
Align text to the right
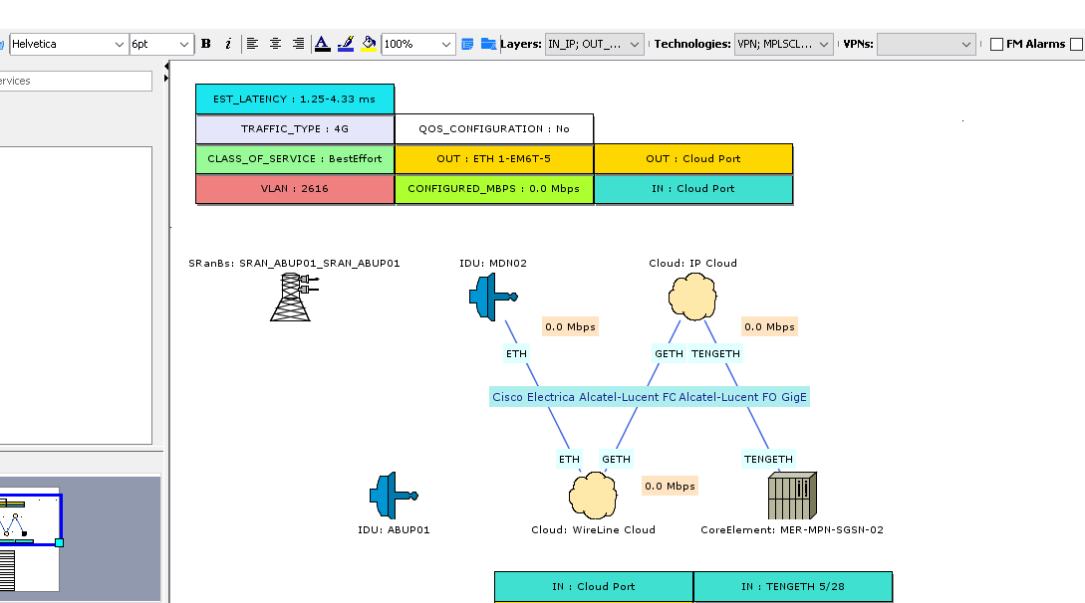(298, 44)
